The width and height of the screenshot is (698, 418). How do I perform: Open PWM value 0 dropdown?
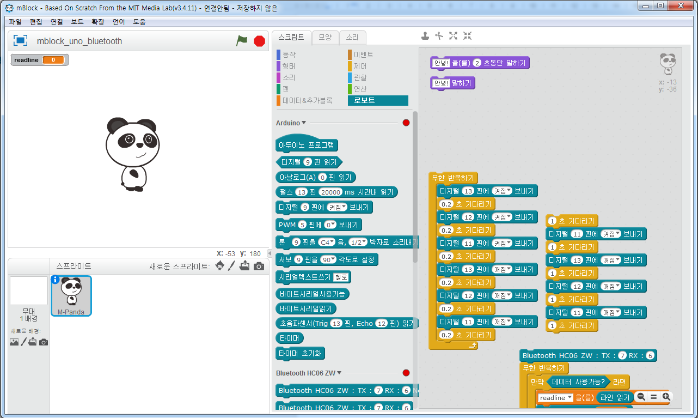330,225
